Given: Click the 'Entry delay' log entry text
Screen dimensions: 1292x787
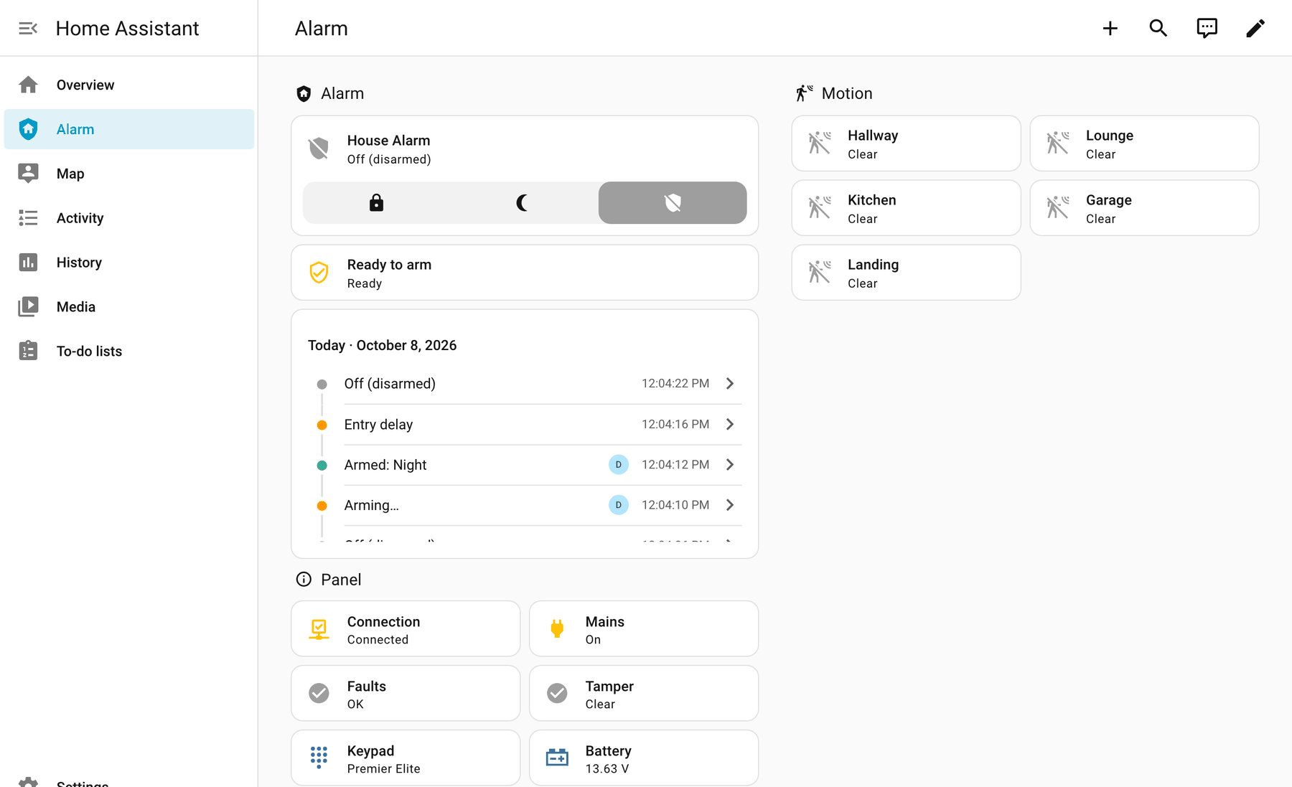Looking at the screenshot, I should pyautogui.click(x=378, y=425).
